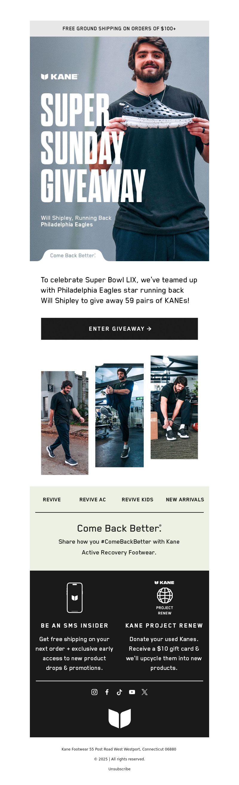Click the Kane logo on hero image

click(59, 76)
